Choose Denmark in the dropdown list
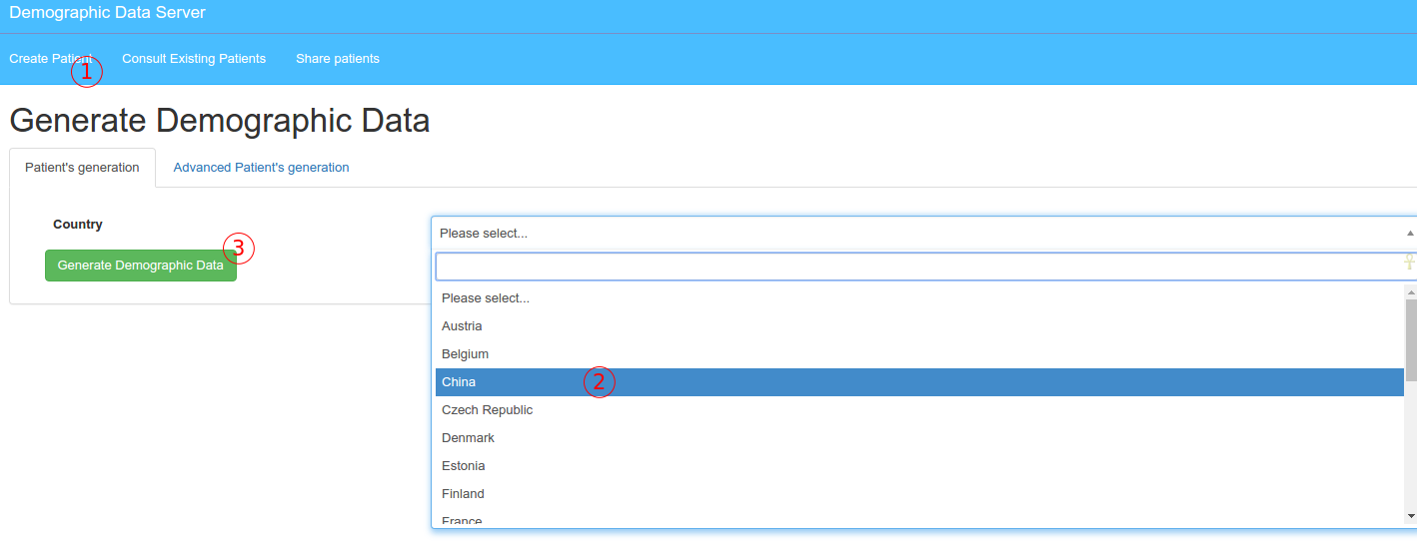Screen dimensions: 1417x545 (x=468, y=438)
